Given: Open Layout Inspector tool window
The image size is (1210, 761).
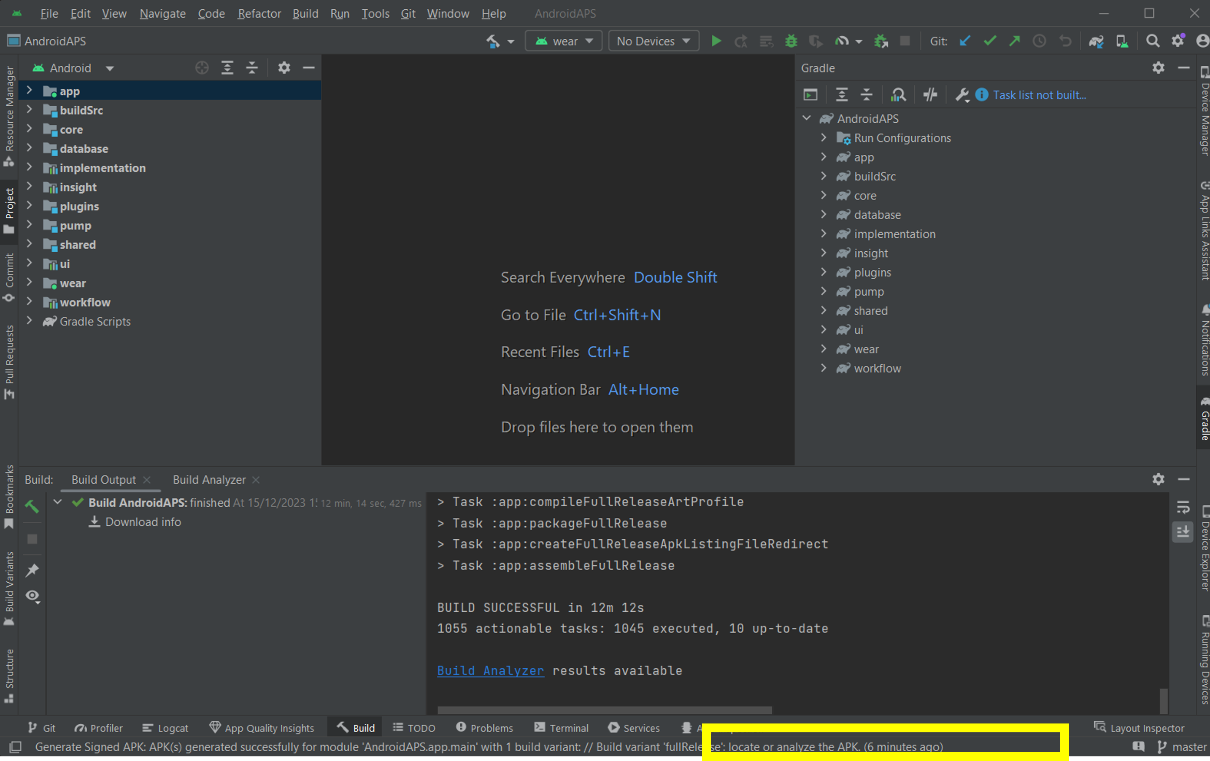Looking at the screenshot, I should [1140, 727].
